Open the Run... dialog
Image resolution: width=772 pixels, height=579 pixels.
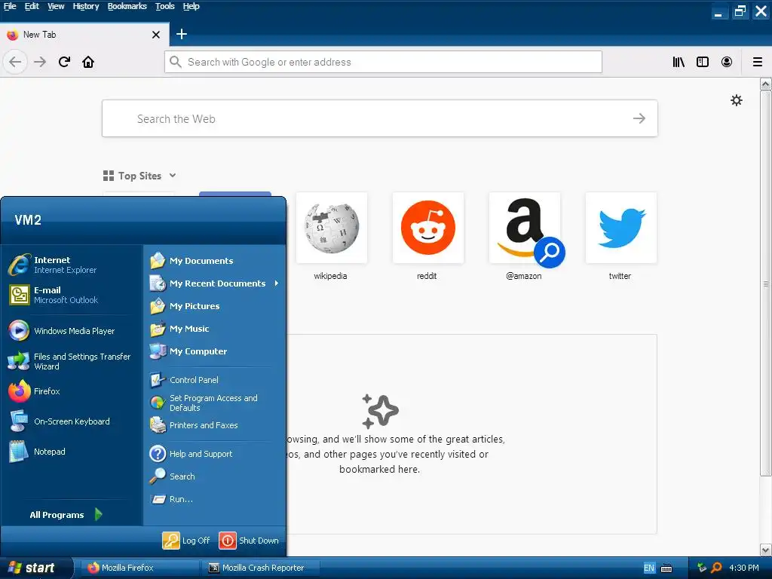coord(215,499)
